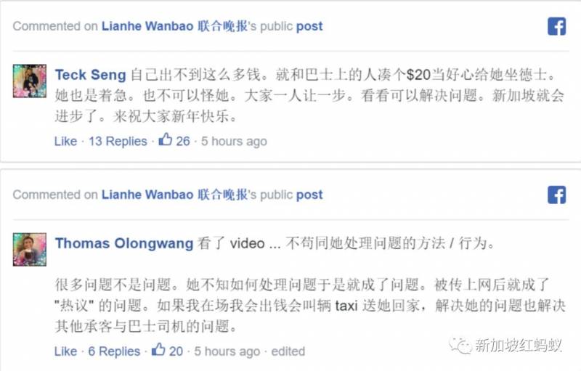Like Thomas Olongwang's comment
Screen dimensions: 581x371
65,351
